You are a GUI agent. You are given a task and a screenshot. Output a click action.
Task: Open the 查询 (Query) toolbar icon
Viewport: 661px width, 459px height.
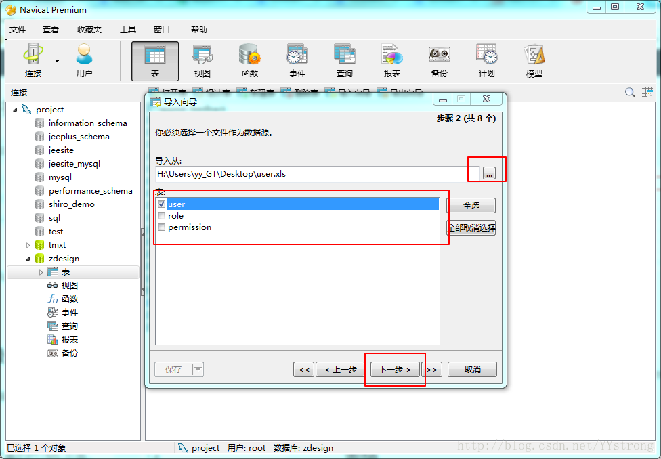344,61
